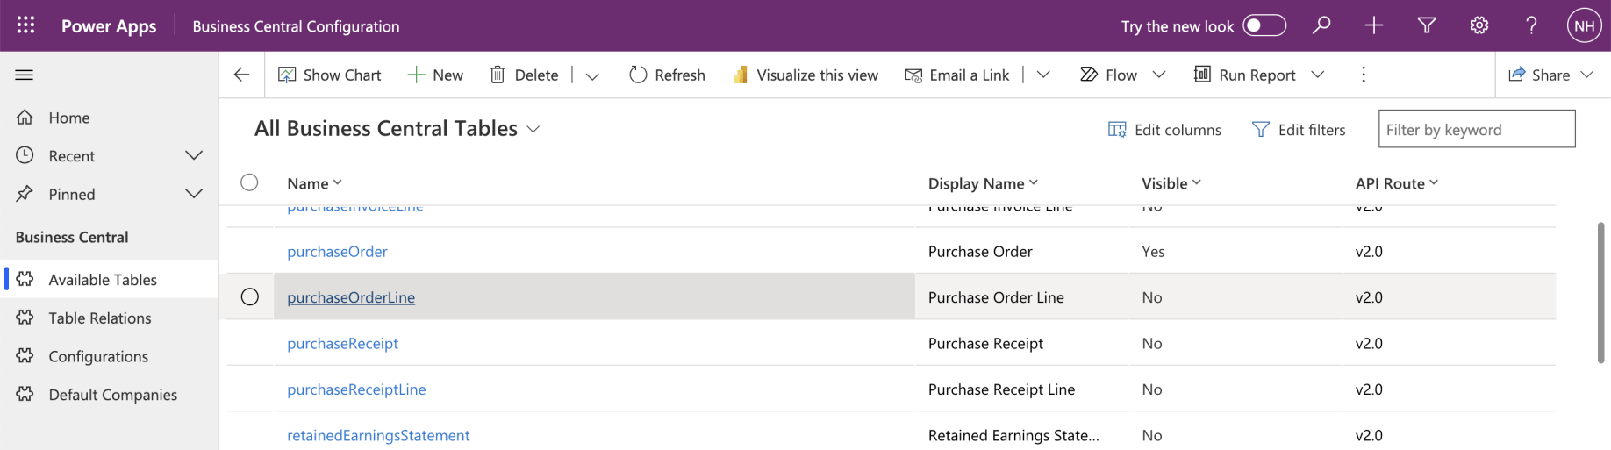
Task: Open the settings gear icon
Action: point(1479,25)
